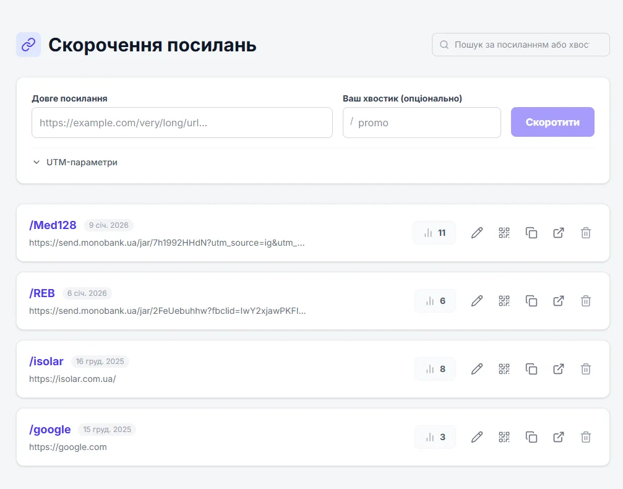Open the /google short link title
623x489 pixels.
click(x=49, y=430)
